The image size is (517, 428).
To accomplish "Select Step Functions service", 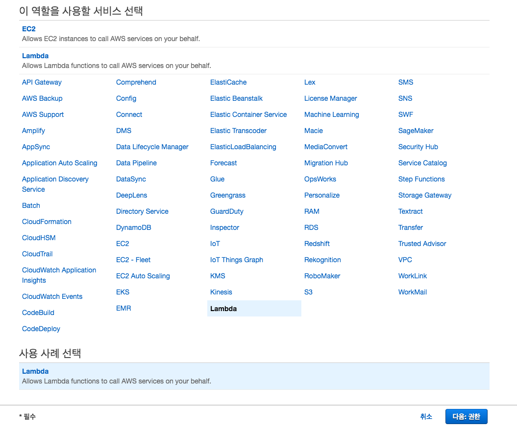I will point(421,179).
